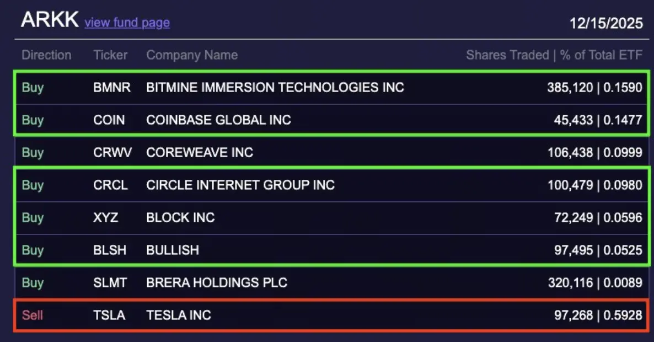Click Bitmine Immersion Technologies company name
The width and height of the screenshot is (654, 342).
tap(275, 87)
